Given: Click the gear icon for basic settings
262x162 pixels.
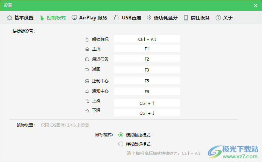Looking at the screenshot, I should point(10,18).
